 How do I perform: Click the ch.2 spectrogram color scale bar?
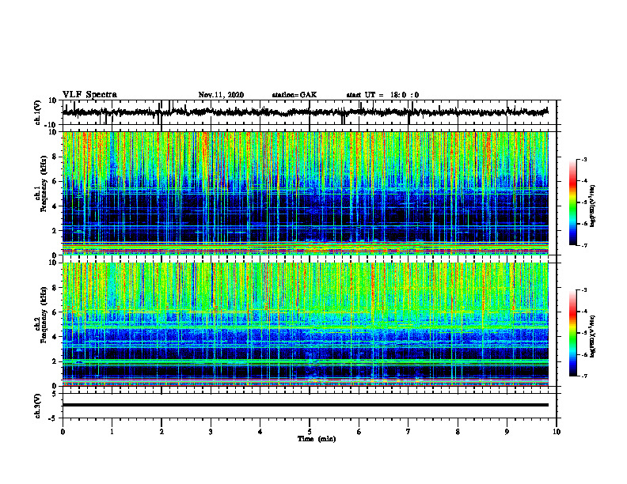572,333
